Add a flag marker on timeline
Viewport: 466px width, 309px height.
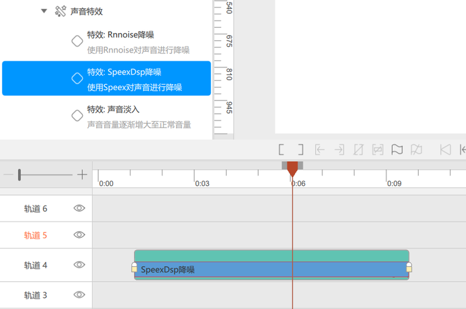coord(397,150)
